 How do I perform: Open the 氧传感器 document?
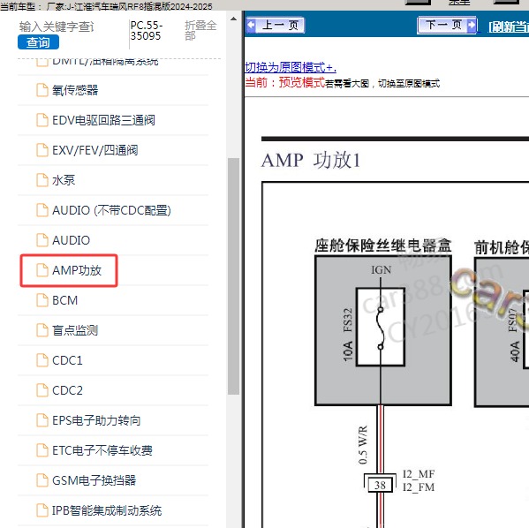click(x=75, y=90)
